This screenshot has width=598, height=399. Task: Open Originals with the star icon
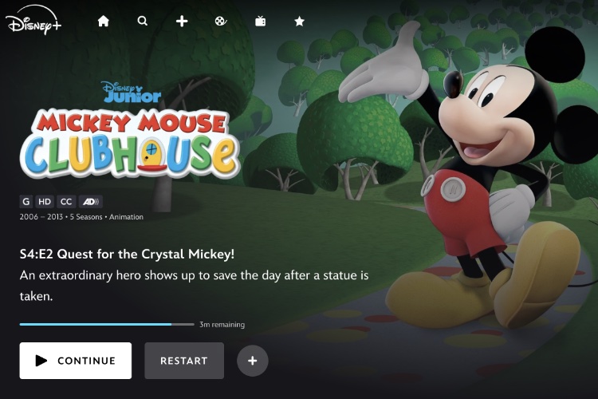tap(299, 21)
